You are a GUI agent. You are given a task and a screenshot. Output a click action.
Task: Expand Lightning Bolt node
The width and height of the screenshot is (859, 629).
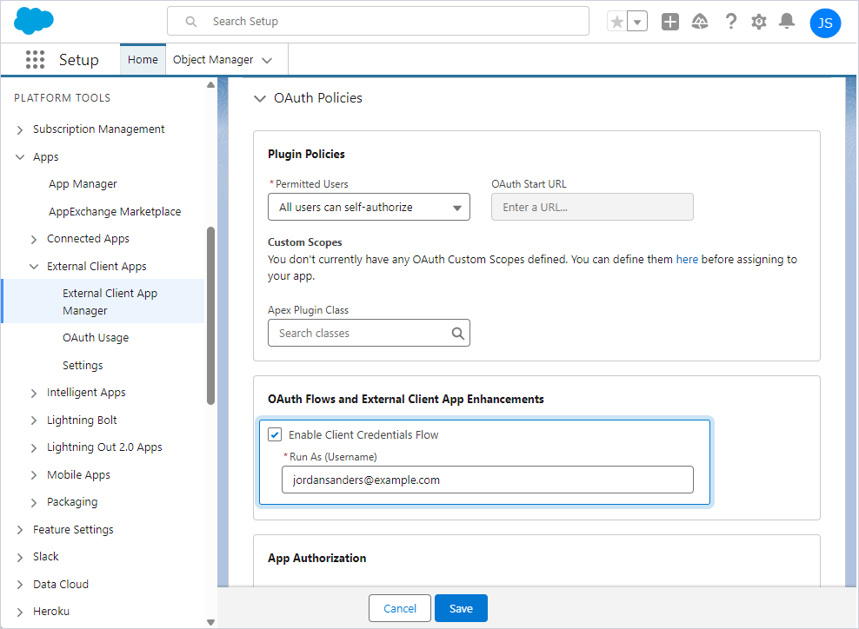34,420
